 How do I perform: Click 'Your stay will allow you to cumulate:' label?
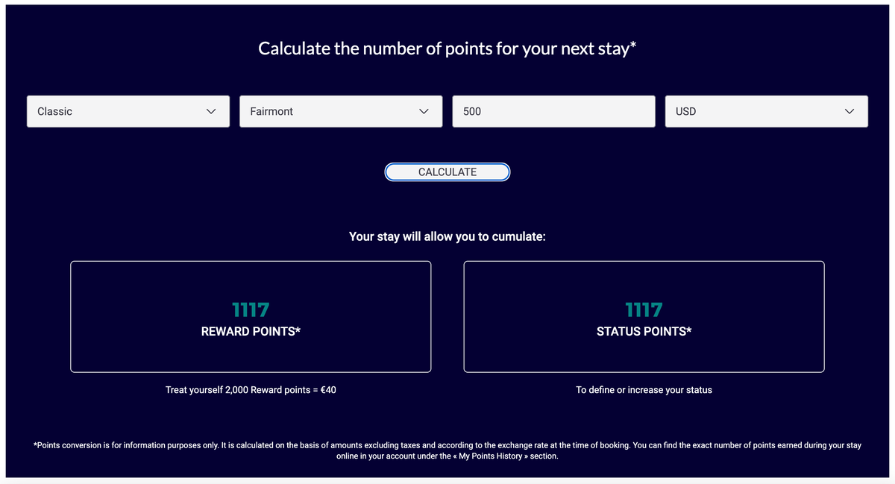447,236
